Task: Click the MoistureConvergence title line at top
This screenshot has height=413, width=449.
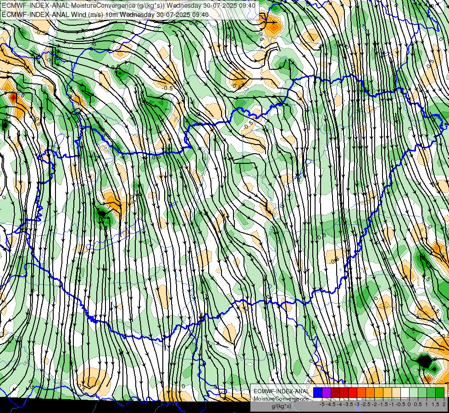Action: (128, 6)
